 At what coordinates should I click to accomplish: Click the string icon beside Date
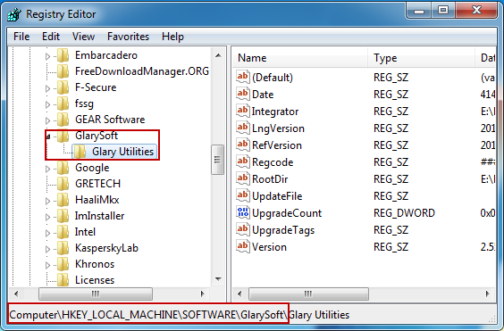[243, 94]
